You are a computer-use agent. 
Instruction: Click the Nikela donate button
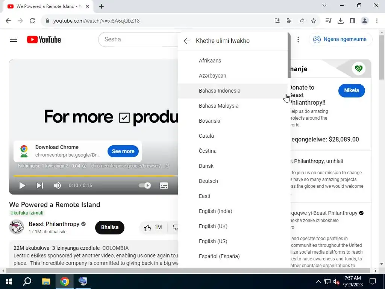[x=352, y=90]
